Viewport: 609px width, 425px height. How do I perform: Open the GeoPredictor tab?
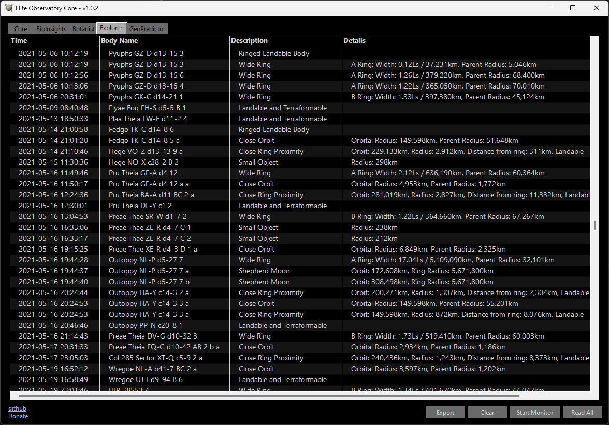pos(147,29)
